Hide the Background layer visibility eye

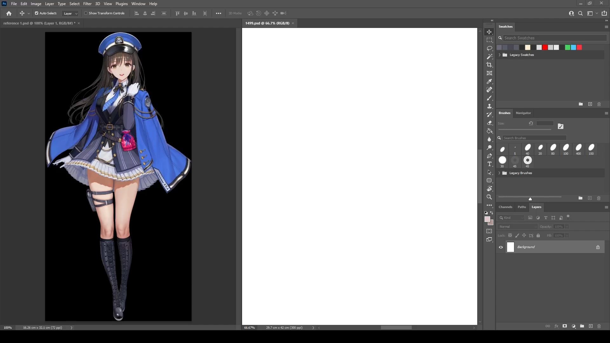point(501,247)
